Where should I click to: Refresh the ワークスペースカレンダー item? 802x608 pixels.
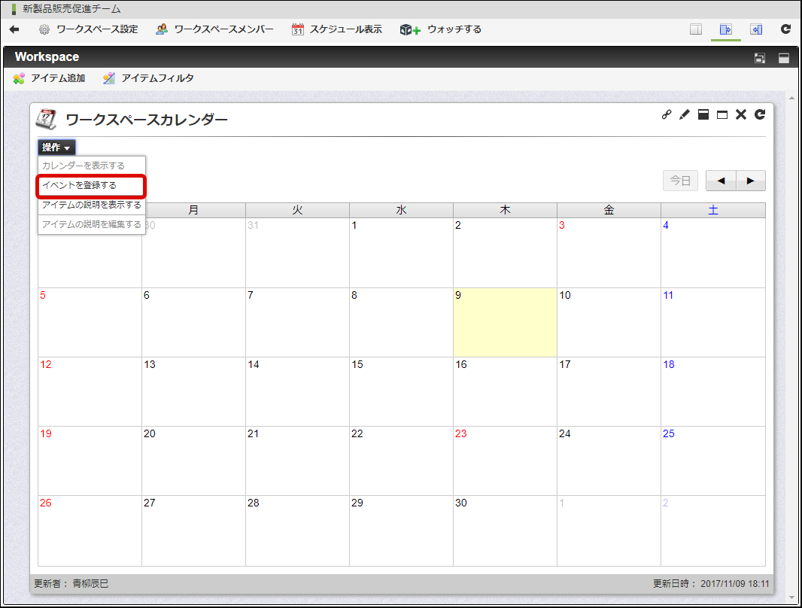760,114
